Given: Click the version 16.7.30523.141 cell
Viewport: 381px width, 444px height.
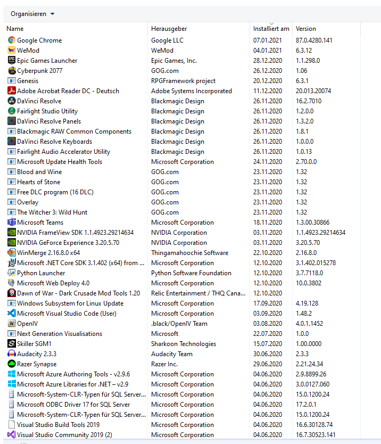Looking at the screenshot, I should (316, 434).
